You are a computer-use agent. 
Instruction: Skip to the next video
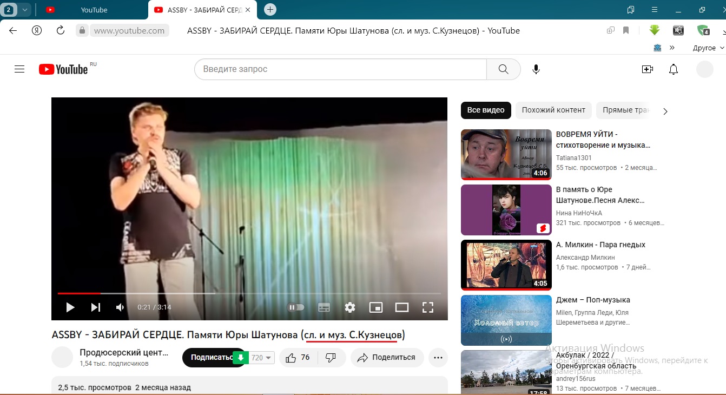coord(96,307)
